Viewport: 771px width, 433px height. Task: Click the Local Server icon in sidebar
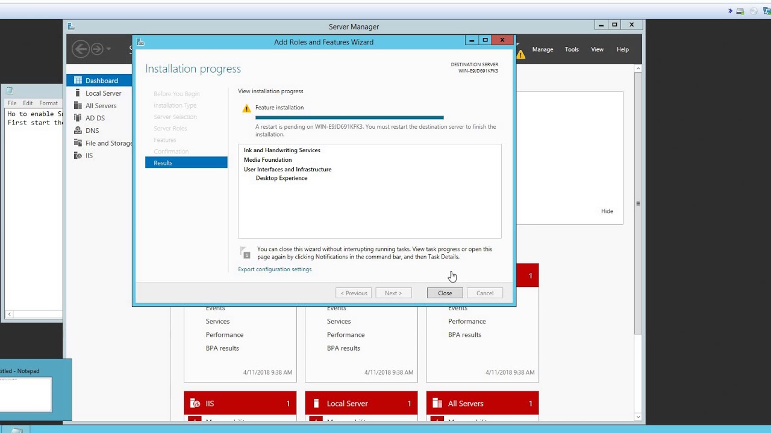pyautogui.click(x=78, y=93)
